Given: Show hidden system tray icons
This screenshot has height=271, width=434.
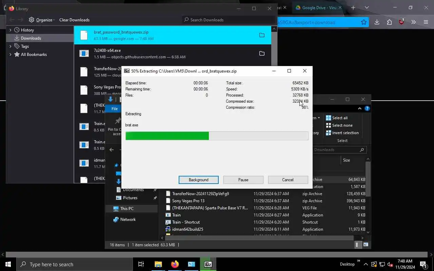Looking at the screenshot, I should (366, 264).
